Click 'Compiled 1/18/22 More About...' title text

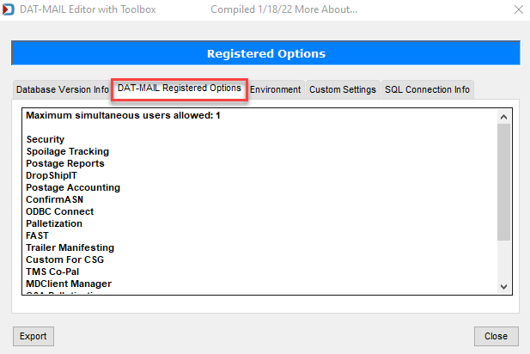tap(284, 9)
